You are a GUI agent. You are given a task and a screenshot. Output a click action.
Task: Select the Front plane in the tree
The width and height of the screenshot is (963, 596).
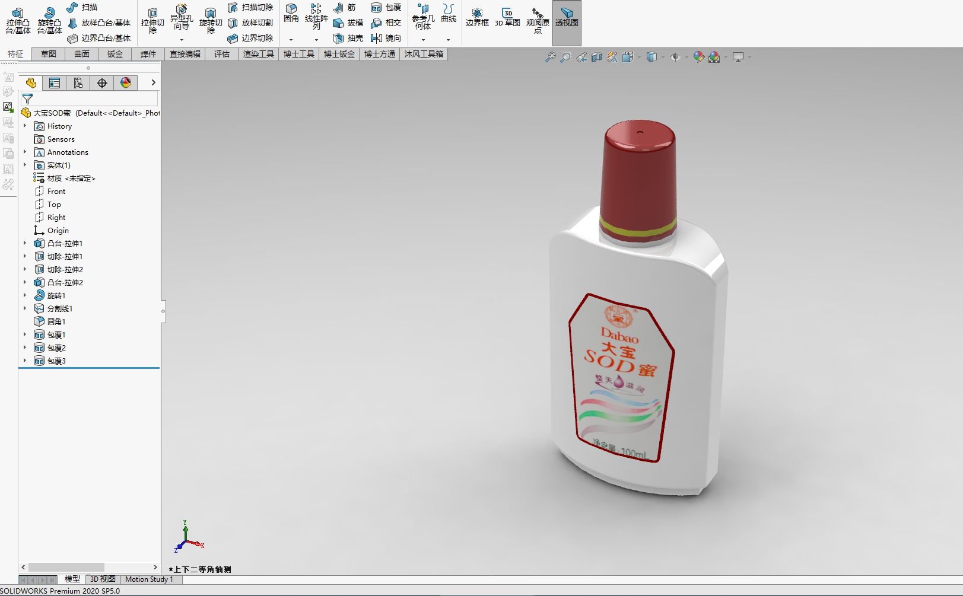(x=56, y=191)
